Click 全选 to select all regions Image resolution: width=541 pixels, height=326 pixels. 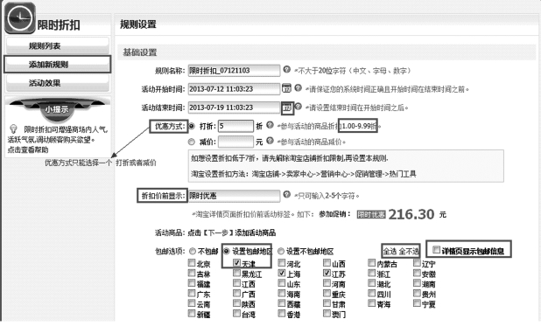(x=390, y=251)
